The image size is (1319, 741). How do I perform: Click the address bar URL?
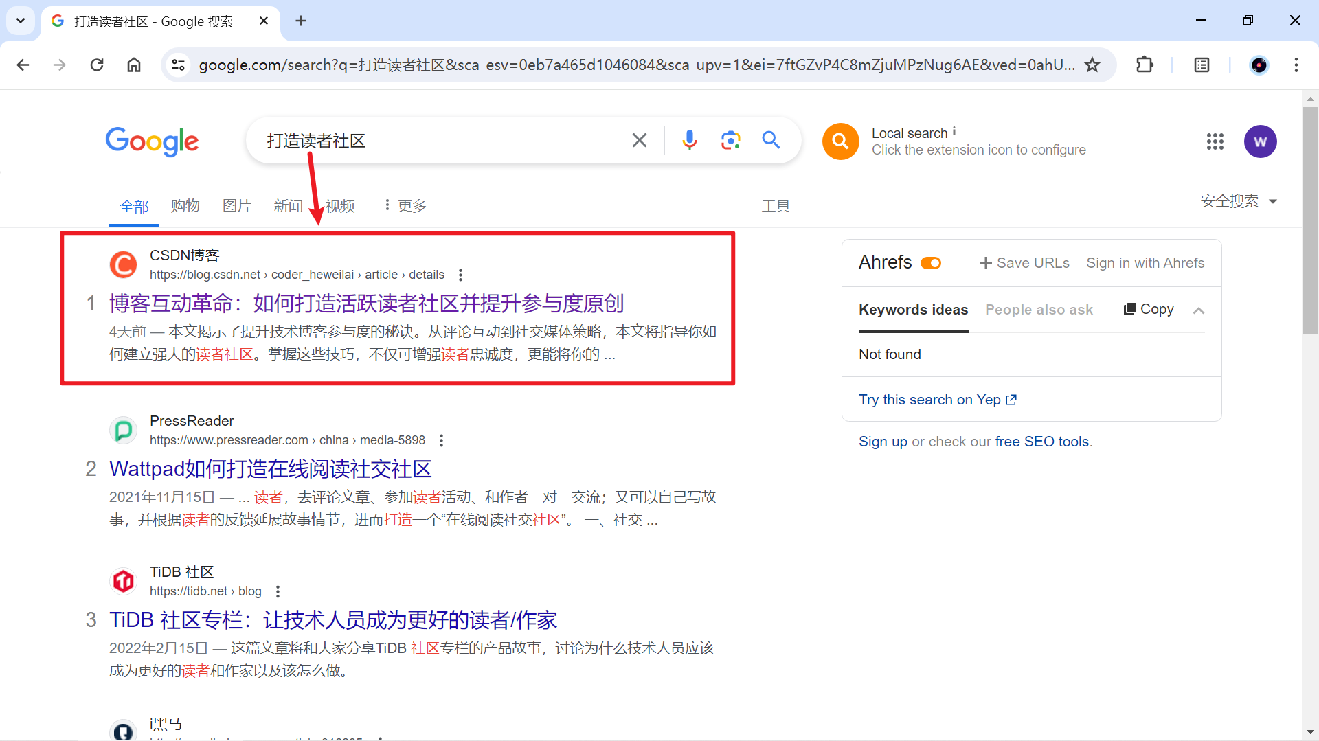pyautogui.click(x=637, y=65)
